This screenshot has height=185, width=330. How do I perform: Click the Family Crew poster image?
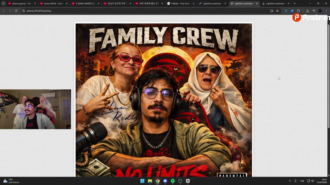(164, 100)
